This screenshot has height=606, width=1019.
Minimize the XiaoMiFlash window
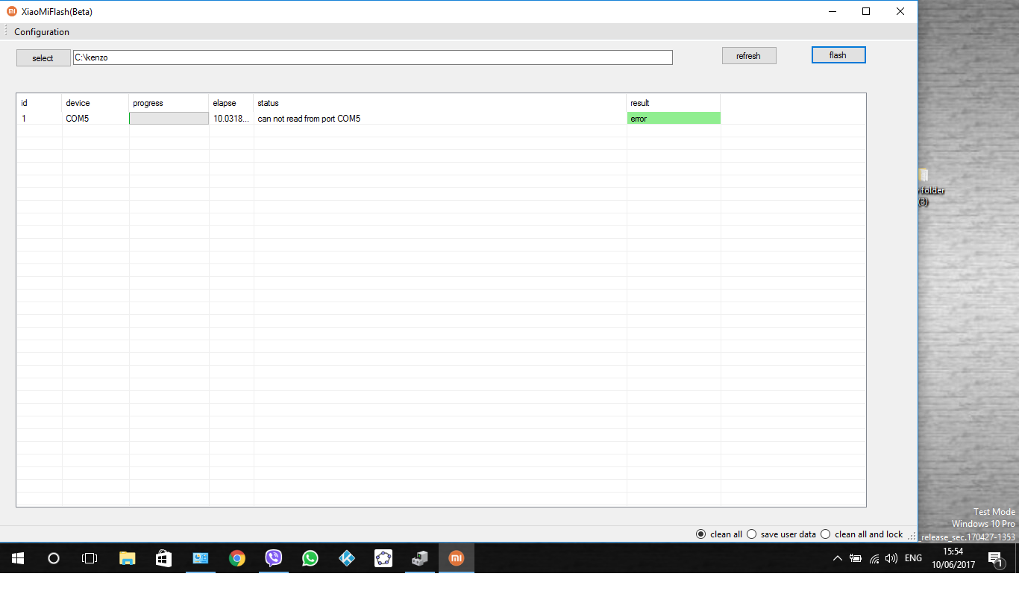[832, 11]
